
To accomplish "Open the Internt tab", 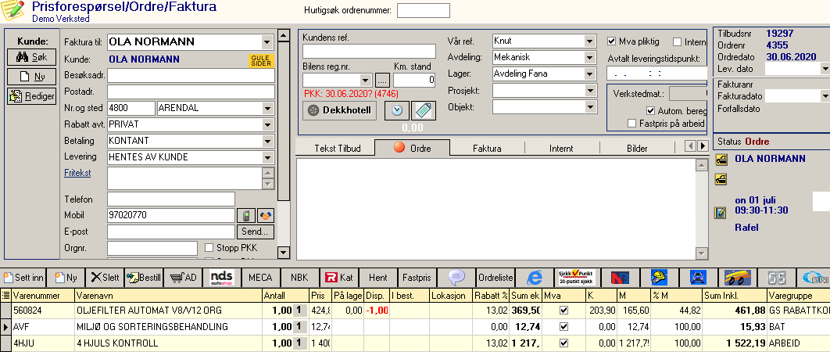I will (x=562, y=149).
